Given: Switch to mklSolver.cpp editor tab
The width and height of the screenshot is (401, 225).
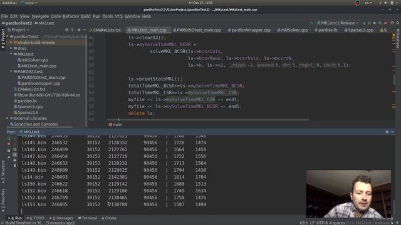Looking at the screenshot, I should click(293, 30).
